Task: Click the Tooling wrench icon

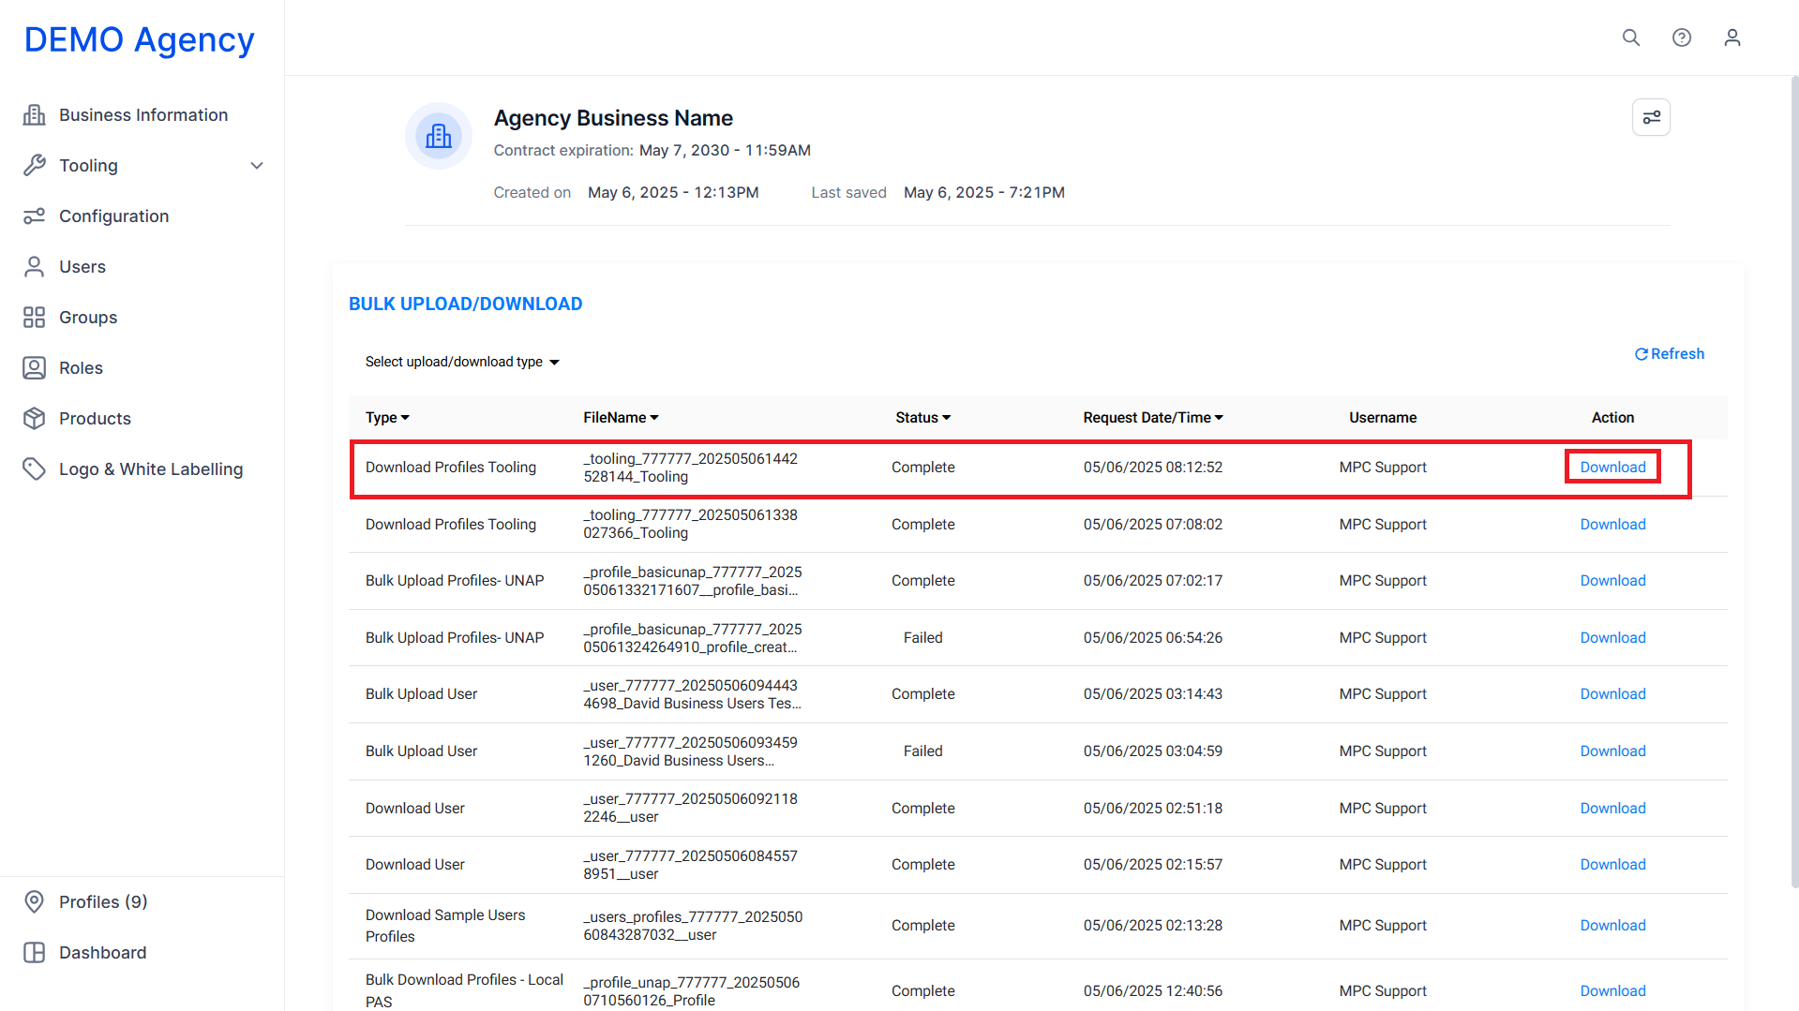Action: tap(35, 166)
